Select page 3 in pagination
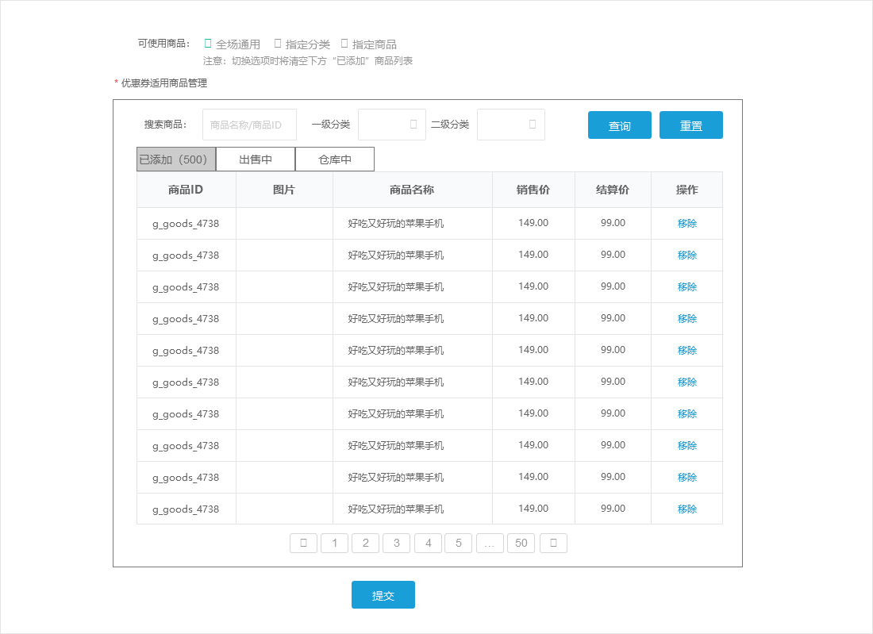The height and width of the screenshot is (634, 873). pos(397,543)
